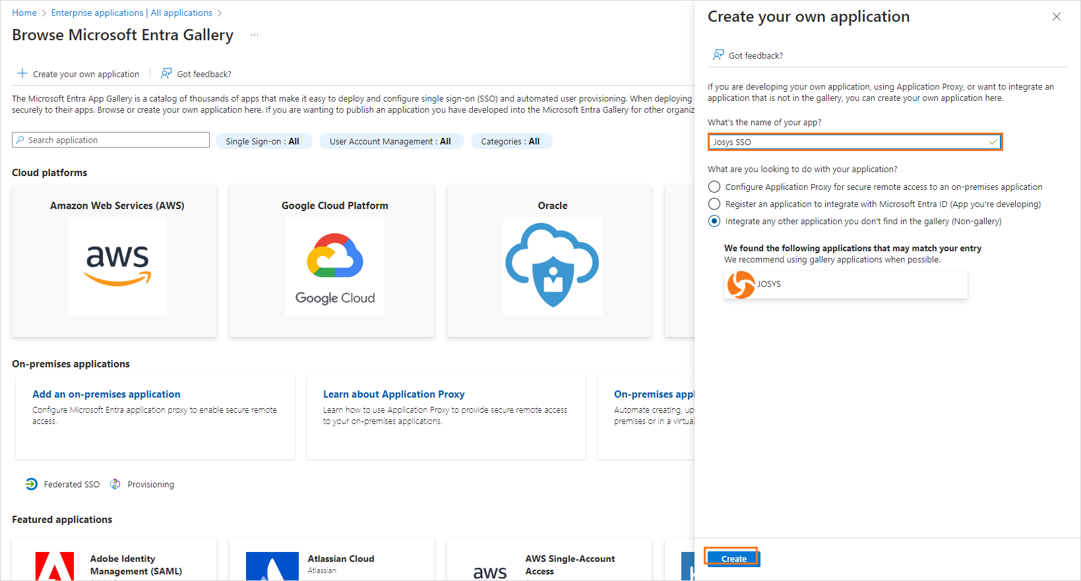Click the Federated SSO legend label
This screenshot has width=1081, height=581.
(x=71, y=484)
